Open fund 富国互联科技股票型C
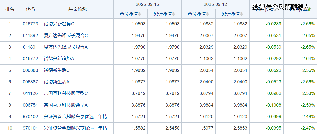 click(x=66, y=93)
